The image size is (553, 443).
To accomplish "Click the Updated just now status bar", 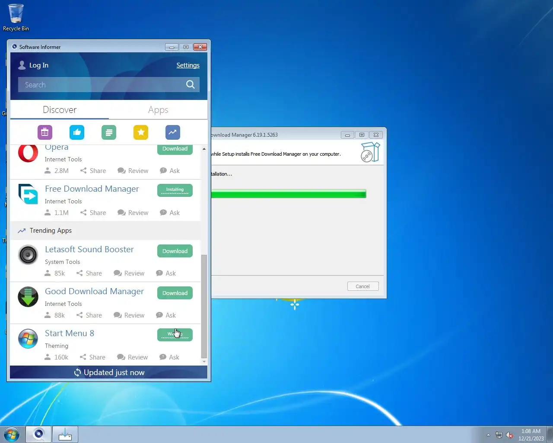I will coord(109,372).
